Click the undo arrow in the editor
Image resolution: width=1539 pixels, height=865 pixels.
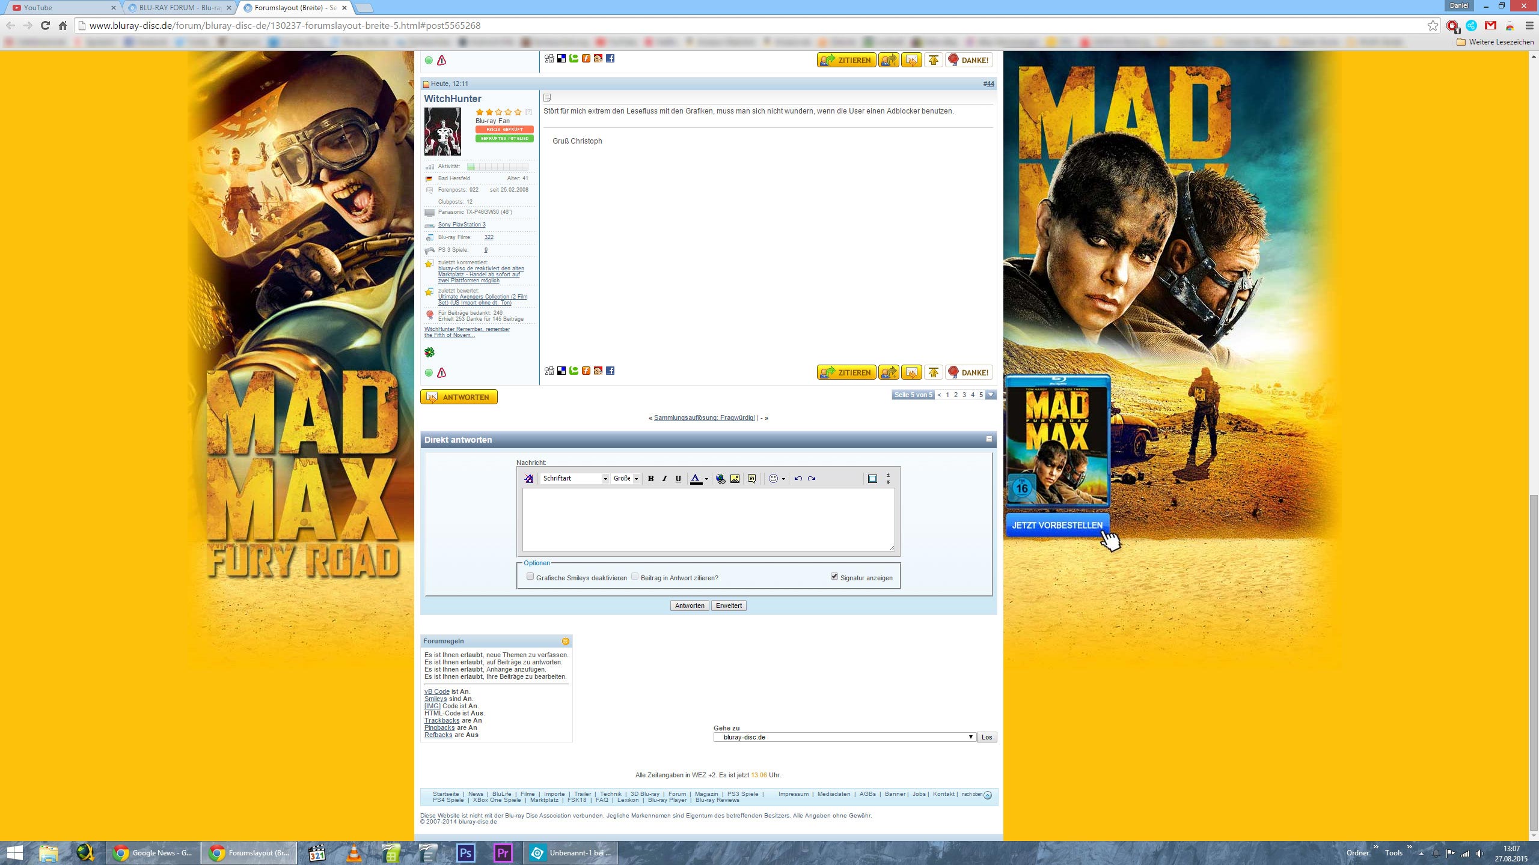[798, 479]
